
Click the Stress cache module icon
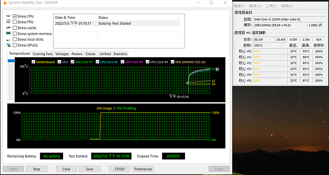click(8, 27)
